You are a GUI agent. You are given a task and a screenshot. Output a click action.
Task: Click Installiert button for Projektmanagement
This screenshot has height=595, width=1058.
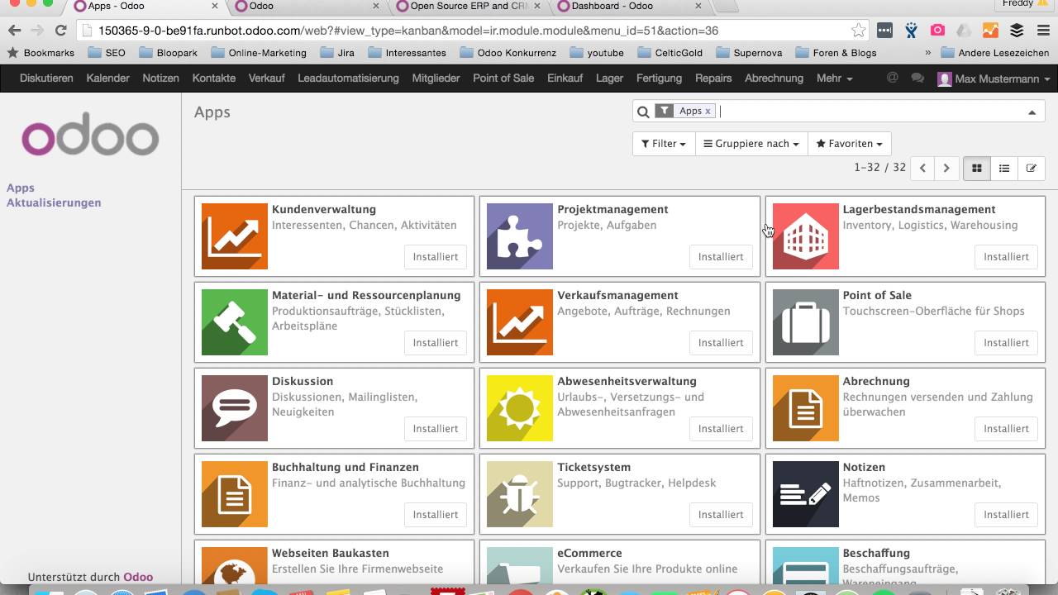pos(721,257)
